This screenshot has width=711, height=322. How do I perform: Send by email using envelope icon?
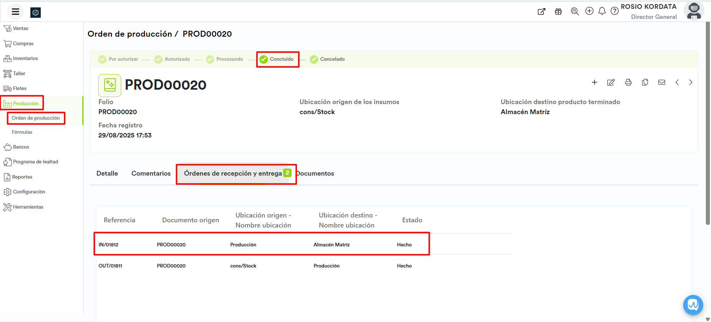pyautogui.click(x=661, y=83)
